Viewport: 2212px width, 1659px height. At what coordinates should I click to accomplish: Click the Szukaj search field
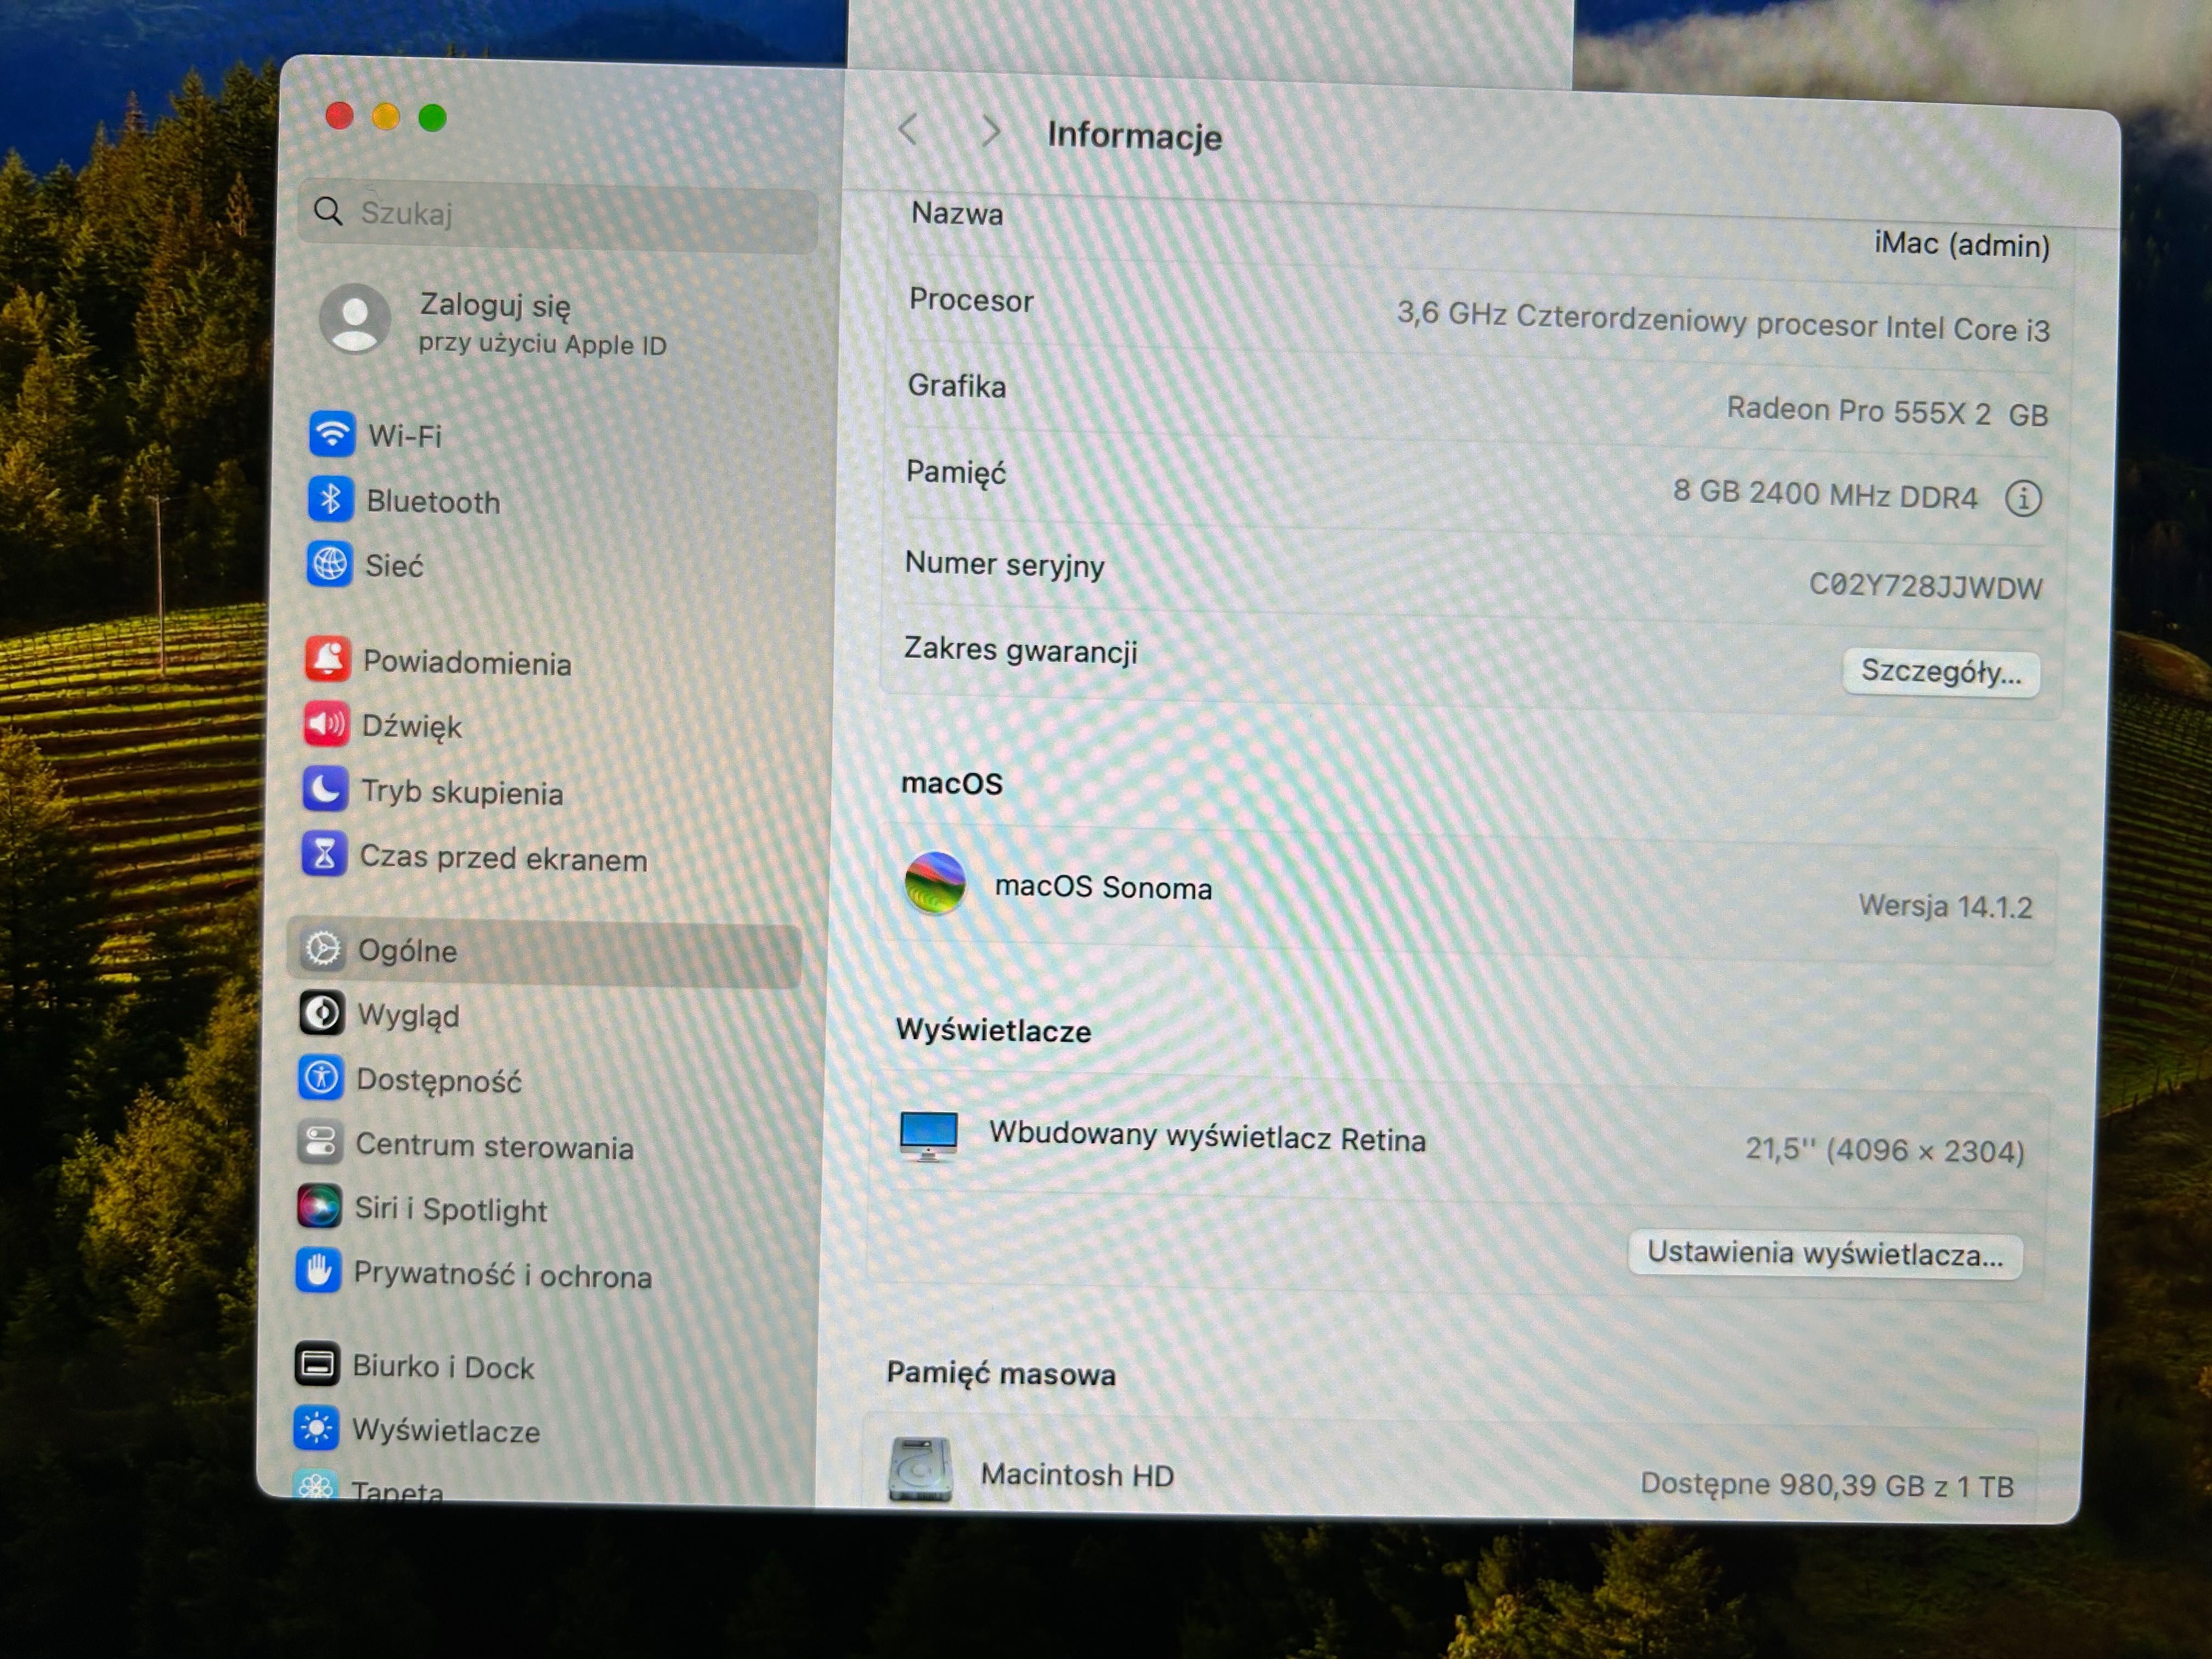click(558, 216)
